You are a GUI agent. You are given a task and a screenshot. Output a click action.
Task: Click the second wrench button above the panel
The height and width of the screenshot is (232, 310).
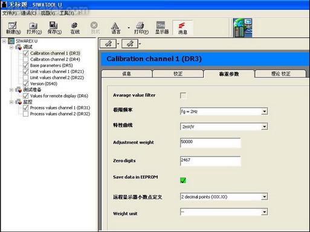tap(130, 43)
